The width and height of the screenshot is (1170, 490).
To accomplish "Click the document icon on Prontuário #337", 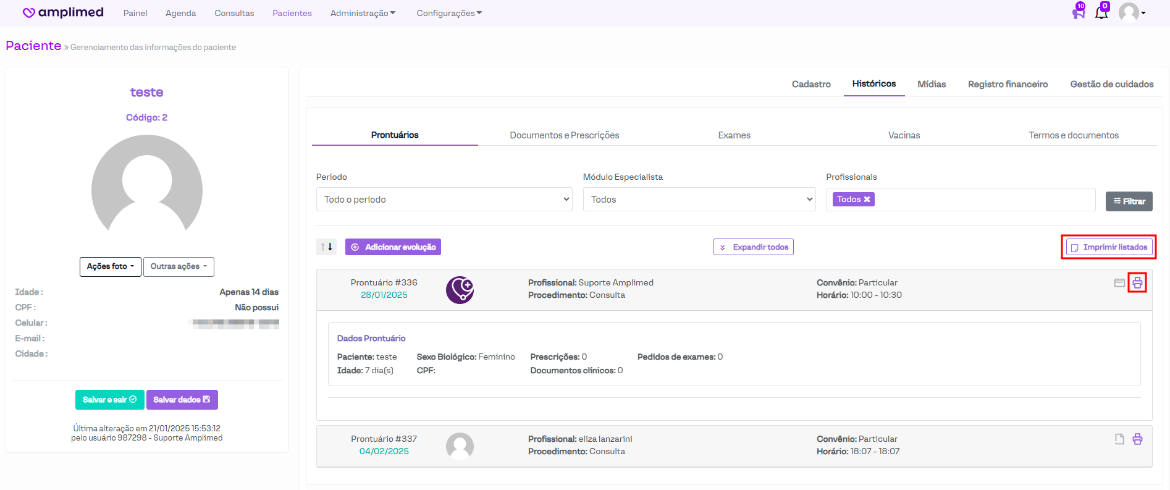I will [1119, 439].
